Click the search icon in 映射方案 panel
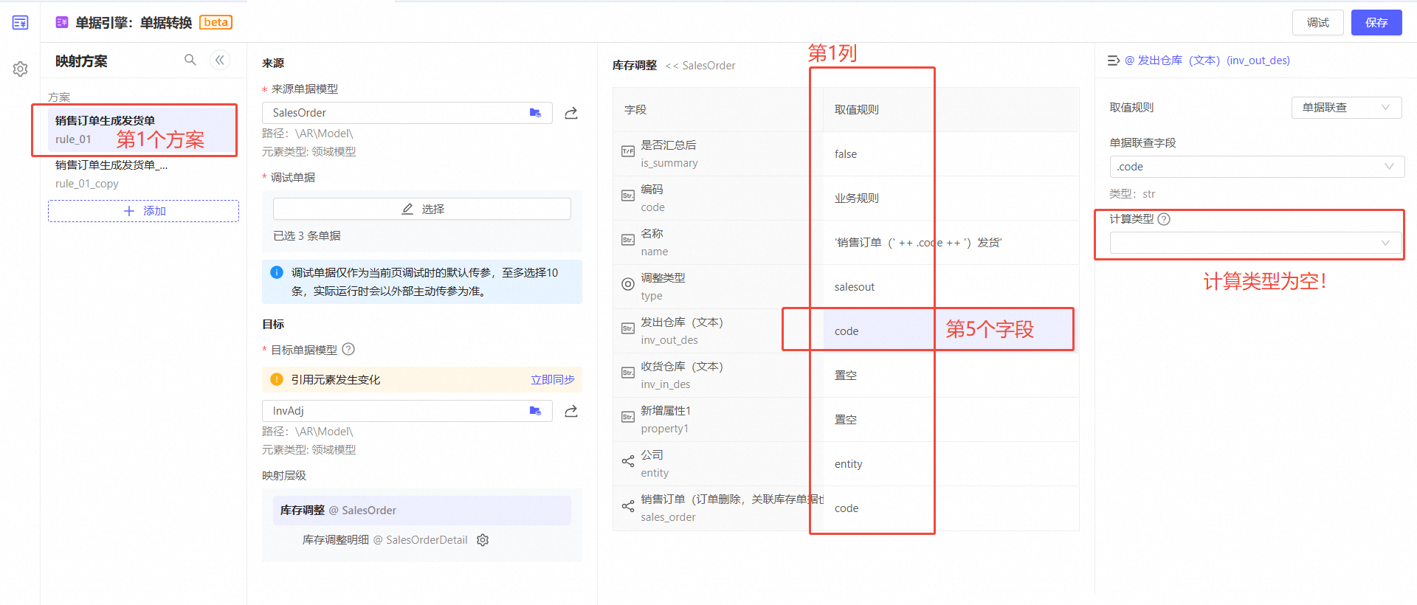The height and width of the screenshot is (605, 1417). [x=190, y=60]
